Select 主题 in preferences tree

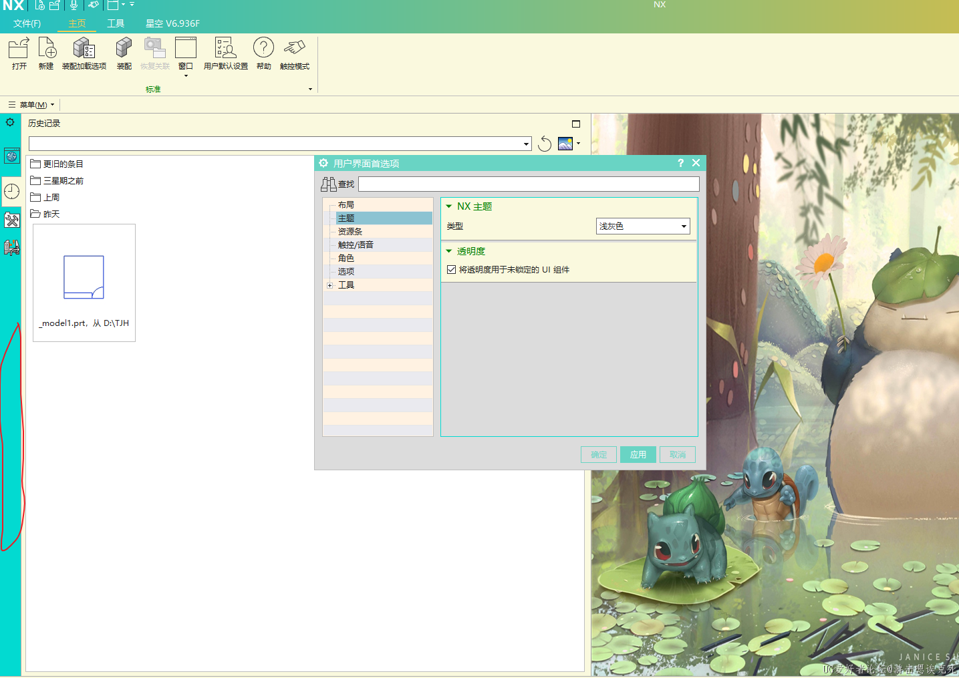[x=346, y=218]
